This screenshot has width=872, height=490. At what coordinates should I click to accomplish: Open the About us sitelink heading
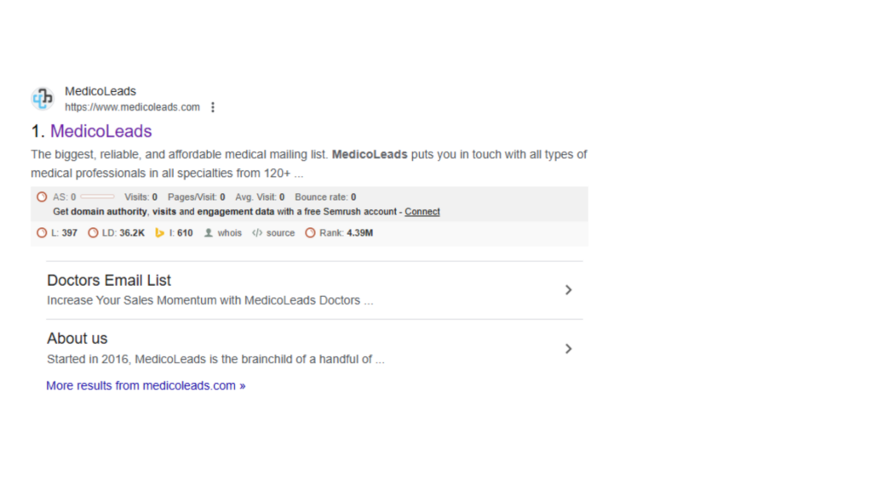click(77, 339)
